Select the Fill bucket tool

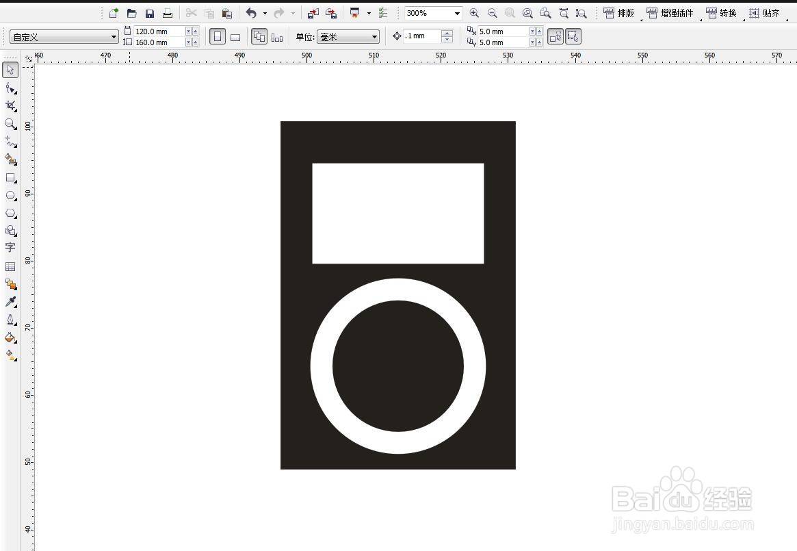(10, 337)
